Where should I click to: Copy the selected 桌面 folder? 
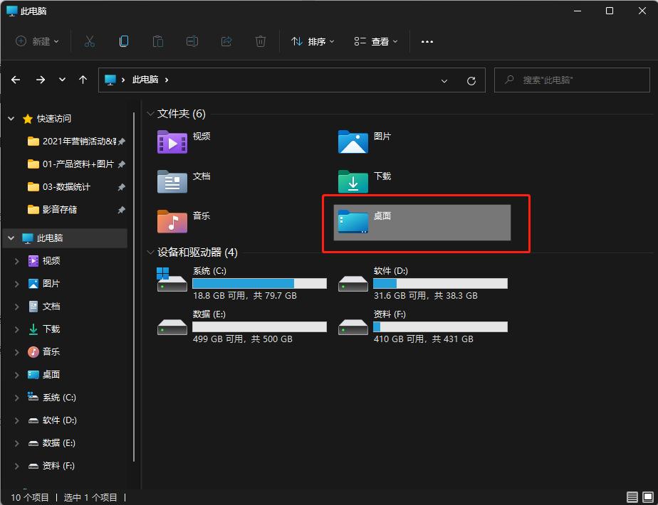[x=123, y=41]
